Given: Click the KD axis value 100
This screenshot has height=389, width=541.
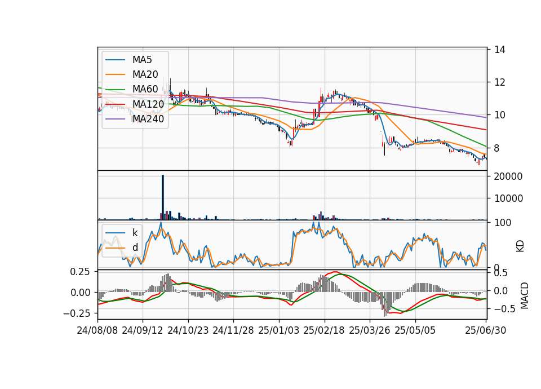Looking at the screenshot, I should point(503,223).
